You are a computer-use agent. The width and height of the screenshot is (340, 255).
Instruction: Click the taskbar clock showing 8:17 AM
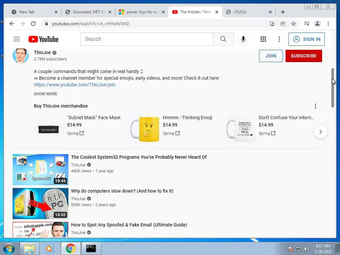pos(323,249)
